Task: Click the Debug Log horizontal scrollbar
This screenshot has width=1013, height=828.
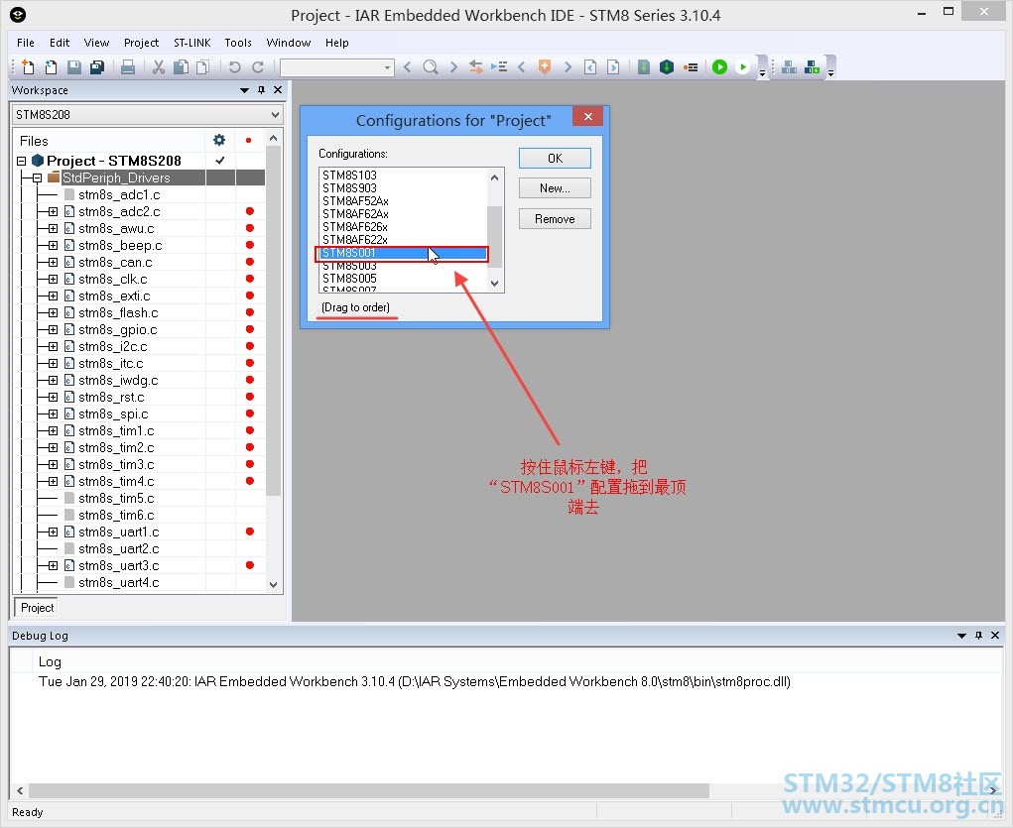Action: (x=369, y=790)
